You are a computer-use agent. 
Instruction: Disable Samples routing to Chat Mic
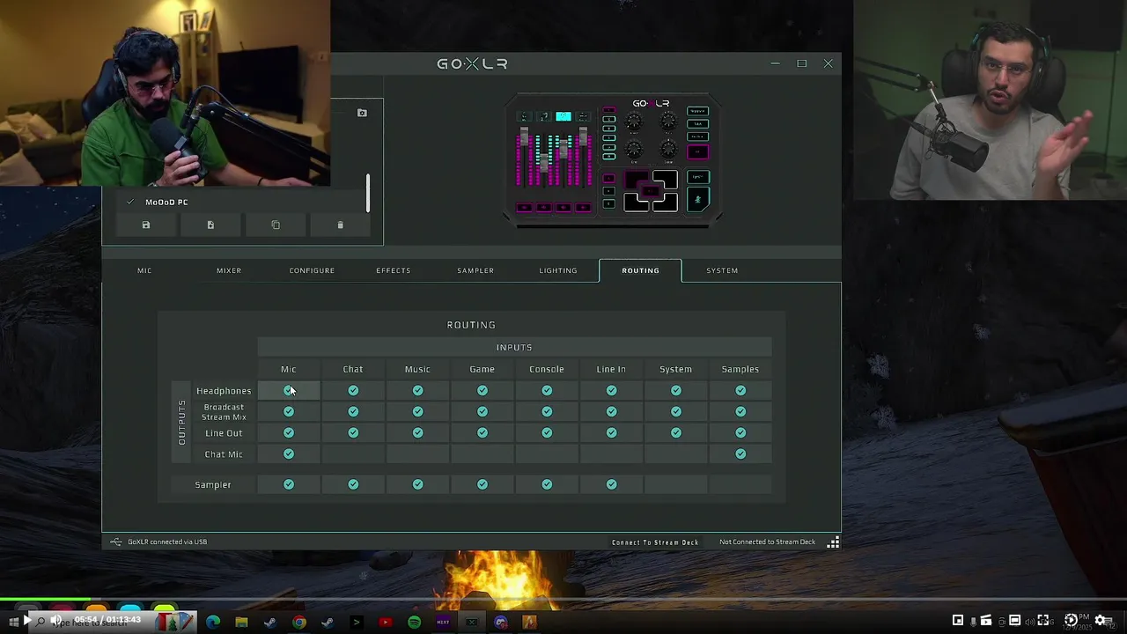(x=740, y=453)
